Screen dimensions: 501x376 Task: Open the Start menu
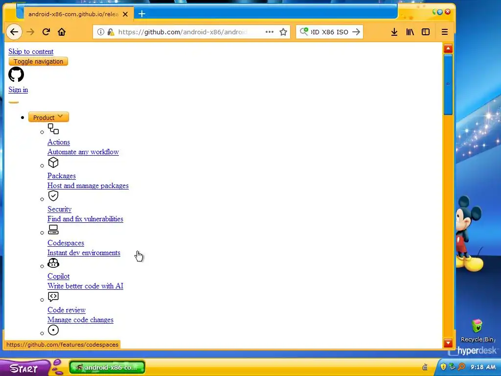[x=24, y=368]
